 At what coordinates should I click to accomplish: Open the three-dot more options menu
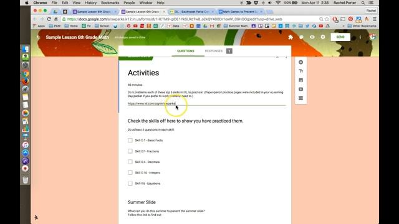(360, 37)
